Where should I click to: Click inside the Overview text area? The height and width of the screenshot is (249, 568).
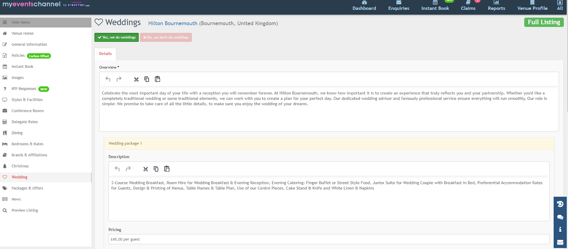[329, 108]
